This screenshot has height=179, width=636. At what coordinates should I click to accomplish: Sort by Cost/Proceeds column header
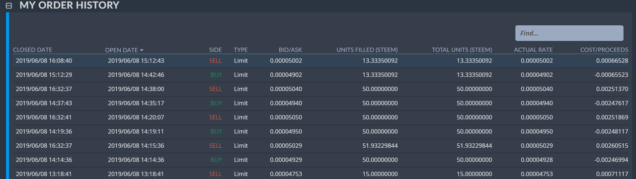coord(604,50)
